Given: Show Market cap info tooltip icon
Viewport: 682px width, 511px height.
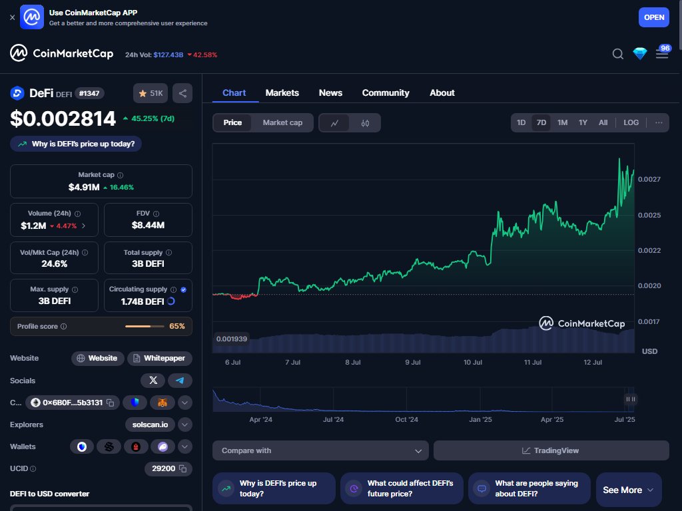Looking at the screenshot, I should point(121,175).
